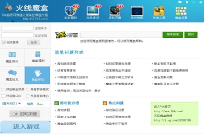Open the hand icon 魔盒 help tab

pyautogui.click(x=38, y=76)
